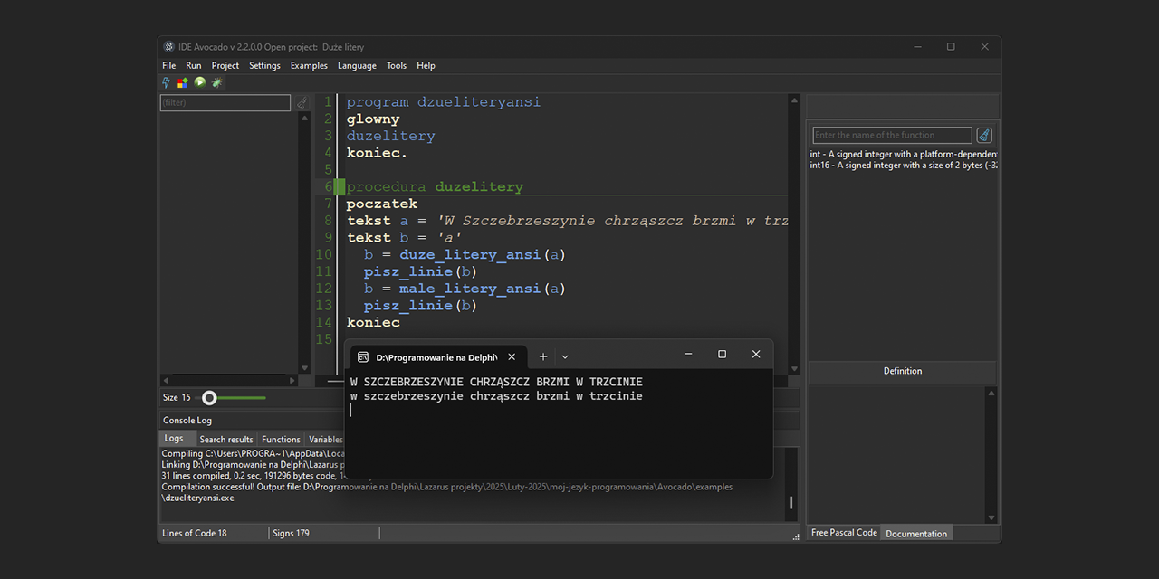Select the Free Pascal Code tab
Viewport: 1159px width, 579px height.
point(844,533)
